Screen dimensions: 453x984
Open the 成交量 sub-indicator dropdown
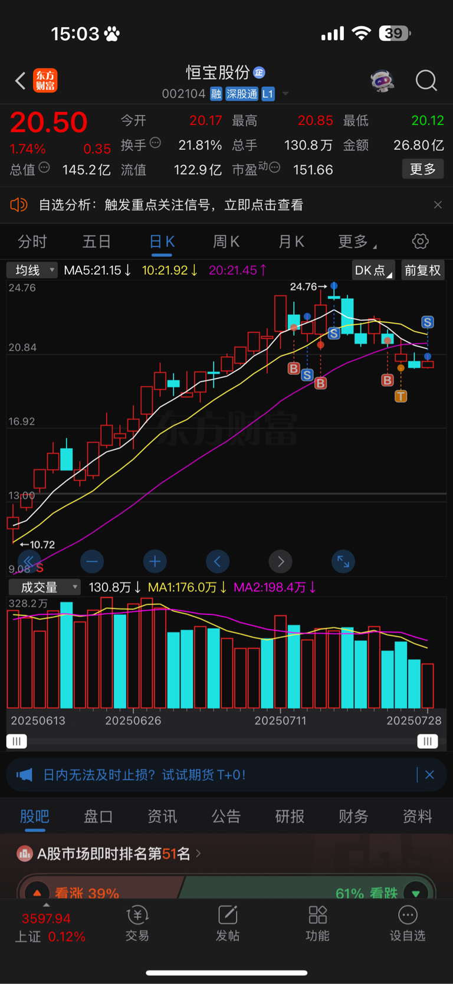point(44,587)
